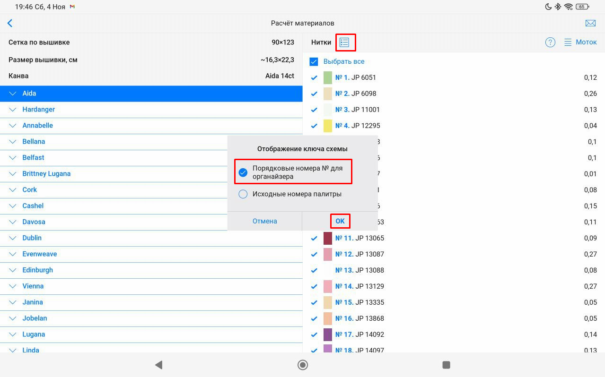Tap the back arrow icon
This screenshot has height=377, width=605.
(x=10, y=23)
